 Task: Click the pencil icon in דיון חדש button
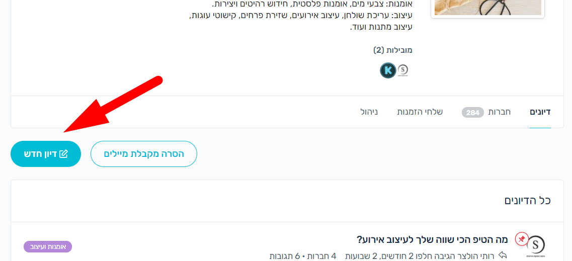coord(63,154)
